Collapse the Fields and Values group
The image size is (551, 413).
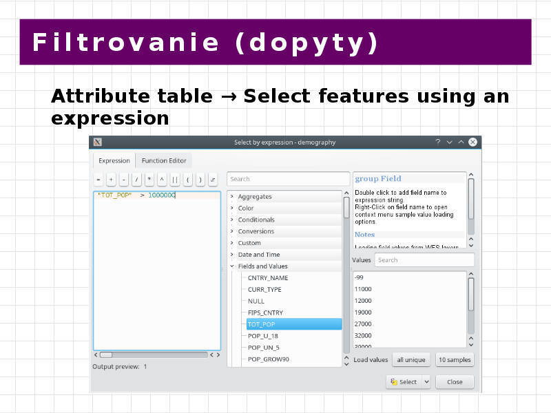click(232, 266)
